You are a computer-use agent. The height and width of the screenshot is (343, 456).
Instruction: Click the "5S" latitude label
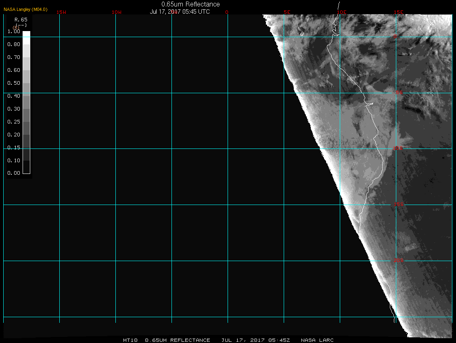click(x=399, y=92)
